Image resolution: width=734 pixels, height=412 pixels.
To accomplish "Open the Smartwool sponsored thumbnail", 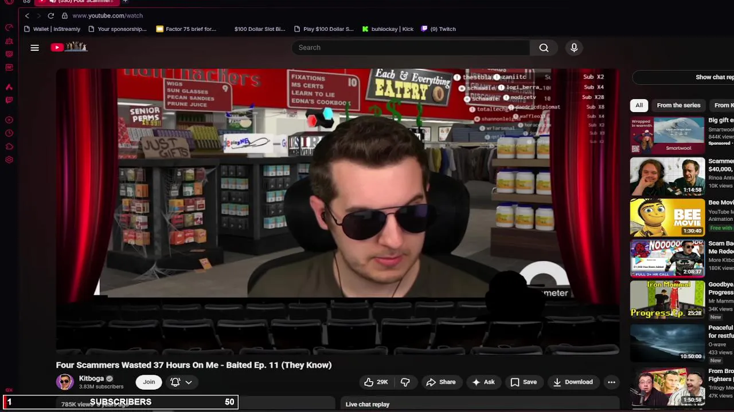I will (667, 135).
